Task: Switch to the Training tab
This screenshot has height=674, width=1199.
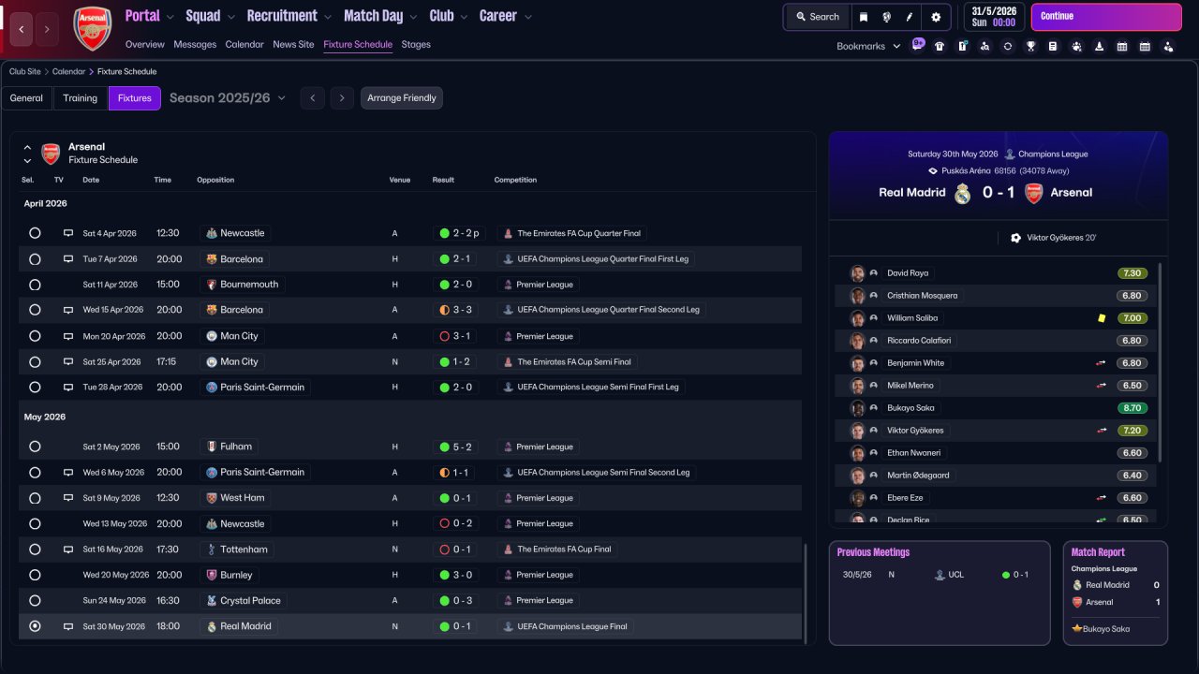Action: coord(81,98)
